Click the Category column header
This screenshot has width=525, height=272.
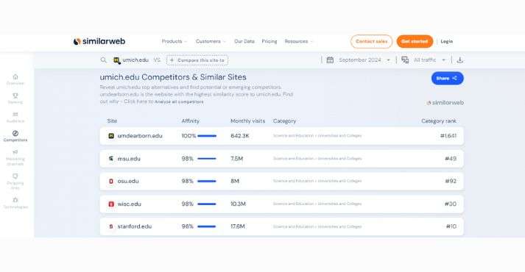pos(285,121)
